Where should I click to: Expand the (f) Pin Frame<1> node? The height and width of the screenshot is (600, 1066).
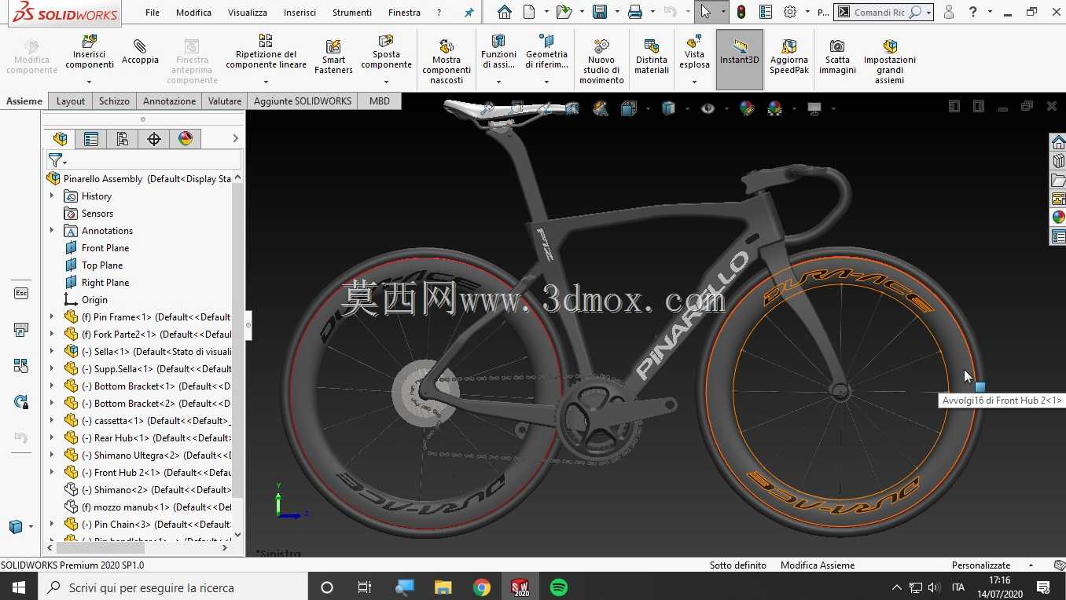pos(52,316)
